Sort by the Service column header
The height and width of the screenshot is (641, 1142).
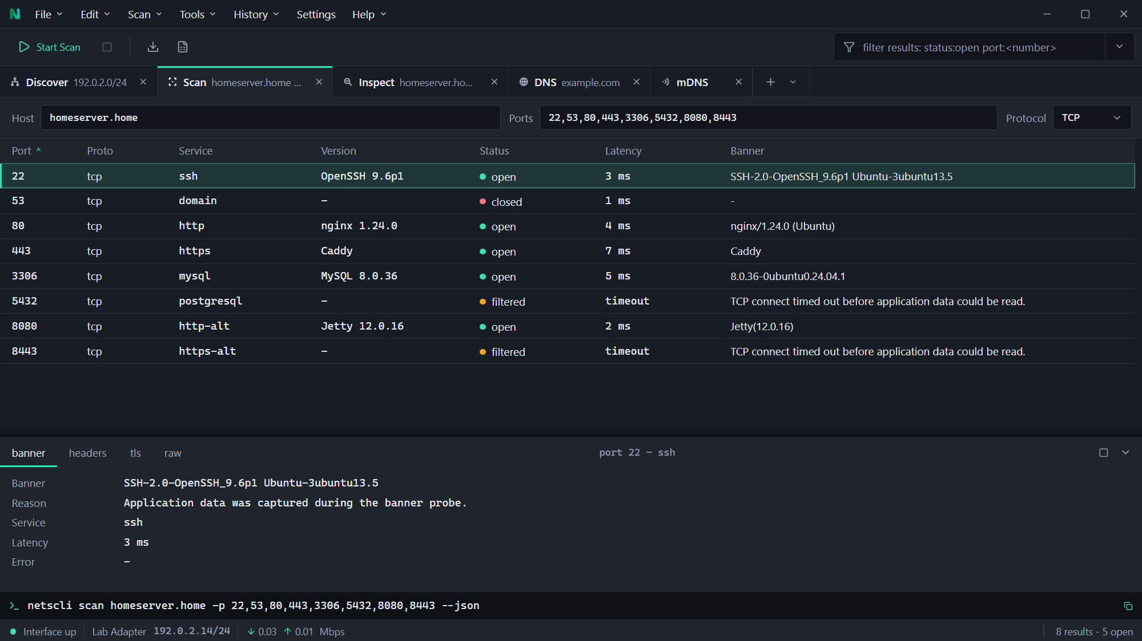(195, 151)
